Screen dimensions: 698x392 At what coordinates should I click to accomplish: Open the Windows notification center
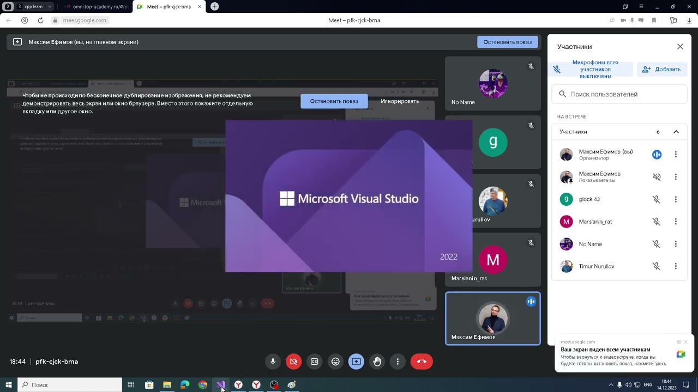pos(686,385)
